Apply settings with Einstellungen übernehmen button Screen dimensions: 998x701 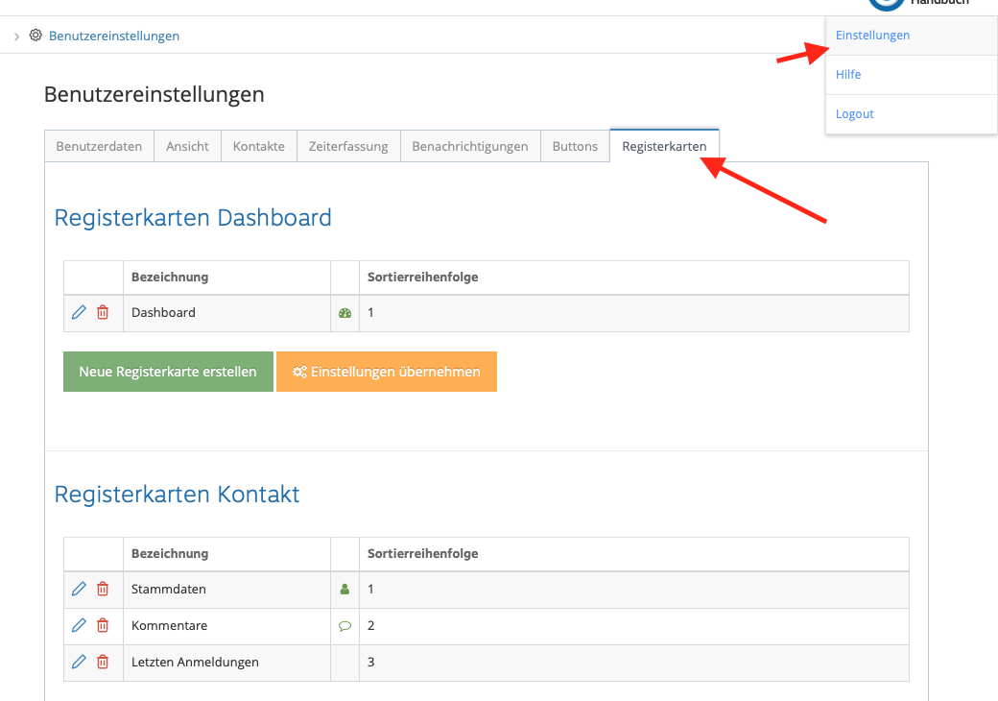[x=386, y=372]
